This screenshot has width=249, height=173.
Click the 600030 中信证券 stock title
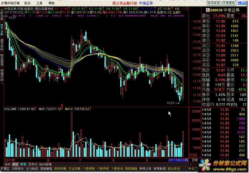pos(225,10)
